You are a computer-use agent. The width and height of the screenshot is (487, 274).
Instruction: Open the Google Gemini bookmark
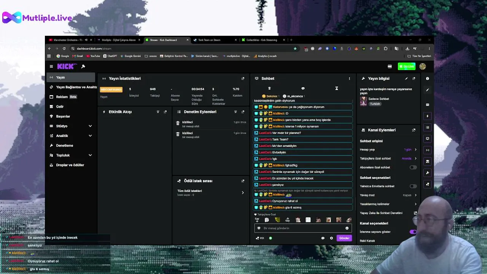(131, 56)
